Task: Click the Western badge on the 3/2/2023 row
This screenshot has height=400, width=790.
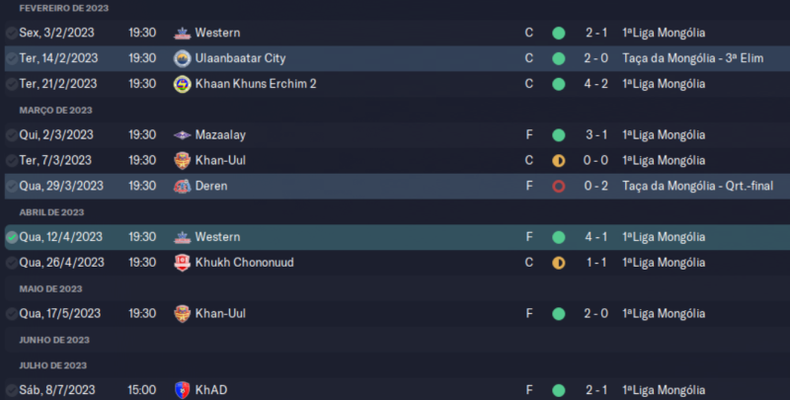Action: [182, 33]
